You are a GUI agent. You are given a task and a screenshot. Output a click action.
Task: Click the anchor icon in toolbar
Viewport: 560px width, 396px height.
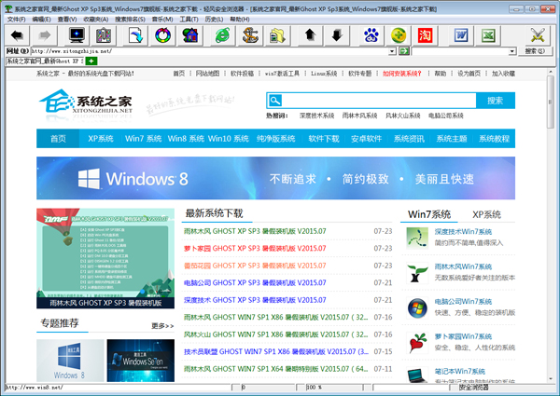point(250,35)
